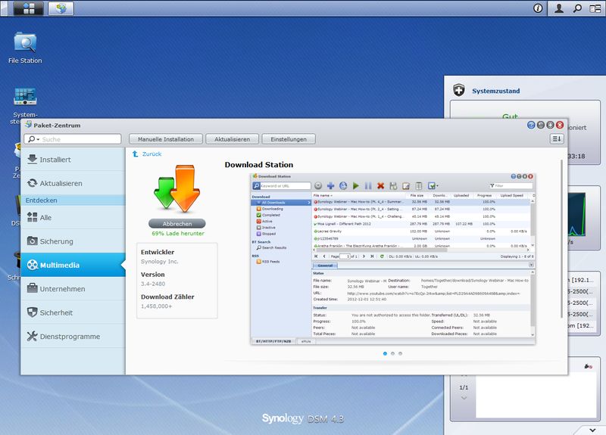This screenshot has height=435, width=606.
Task: Select Installiert in sidebar
Action: (73, 160)
